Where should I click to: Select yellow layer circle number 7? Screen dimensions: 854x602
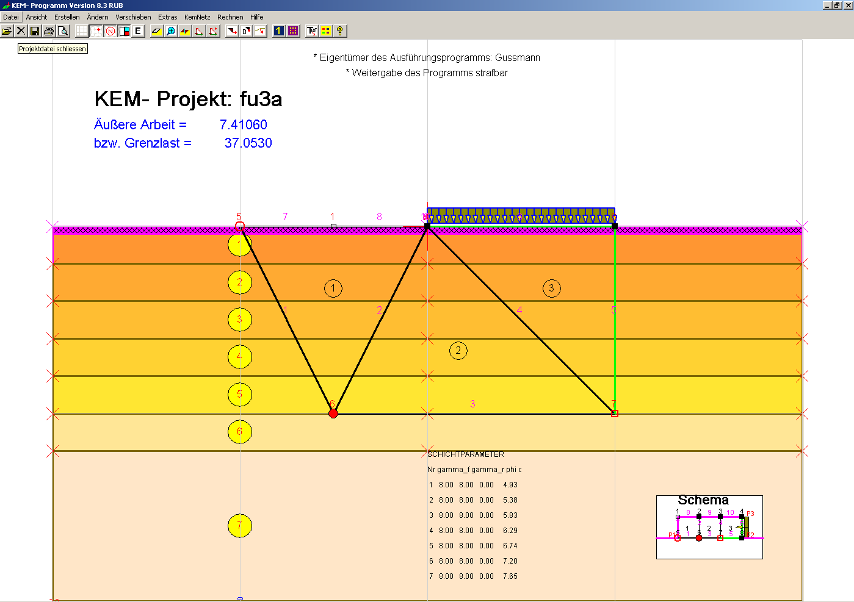tap(240, 526)
